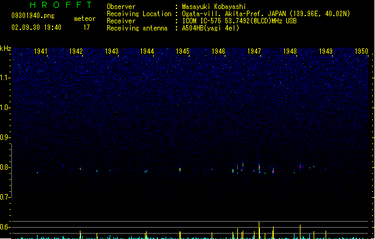Click the red meteor echo past 1948
The width and height of the screenshot is (375, 239).
[x=300, y=166]
